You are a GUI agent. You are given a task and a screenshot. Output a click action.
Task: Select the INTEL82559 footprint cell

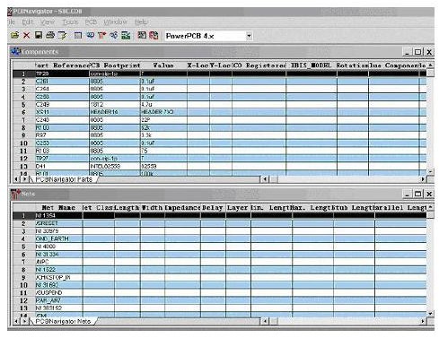point(115,166)
